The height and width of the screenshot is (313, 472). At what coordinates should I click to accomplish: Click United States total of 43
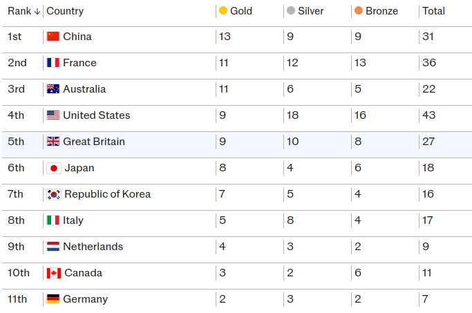(x=429, y=115)
